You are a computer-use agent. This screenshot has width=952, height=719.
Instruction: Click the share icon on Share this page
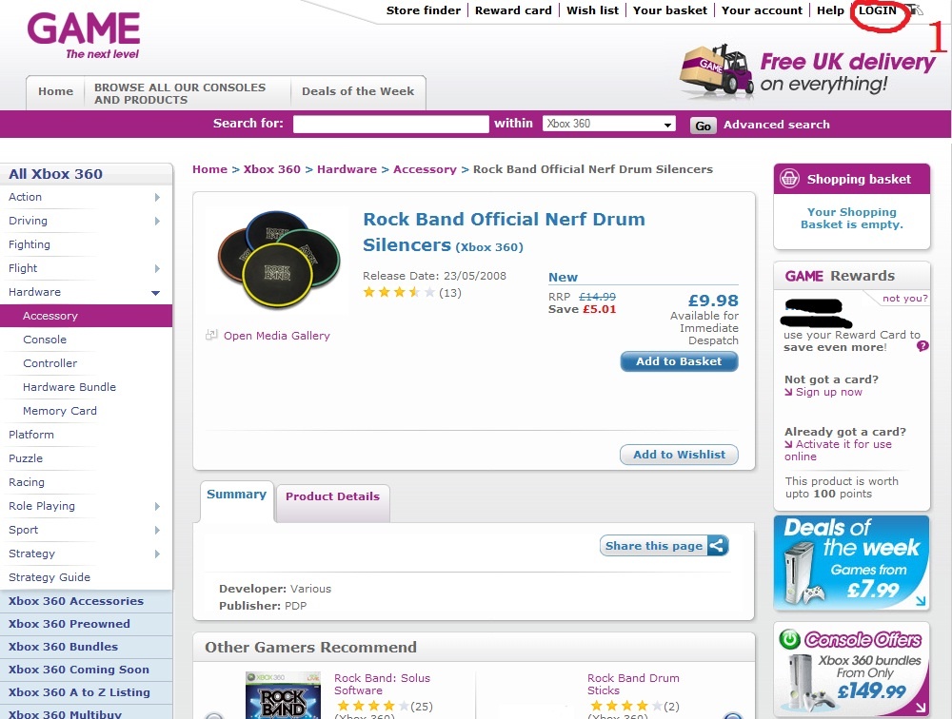tap(717, 546)
